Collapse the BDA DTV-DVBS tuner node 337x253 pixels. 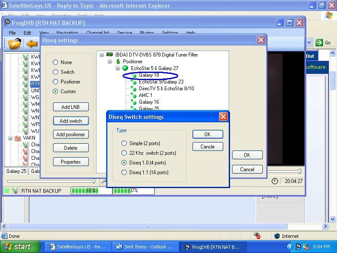(x=102, y=55)
